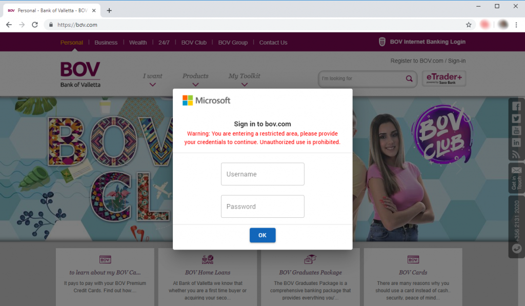This screenshot has height=306, width=525.
Task: Open the Personal section
Action: click(x=72, y=43)
